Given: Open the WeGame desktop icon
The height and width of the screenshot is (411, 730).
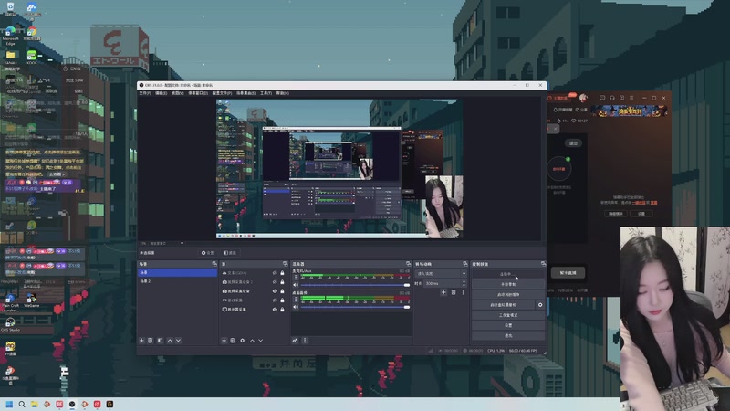Looking at the screenshot, I should [x=32, y=300].
